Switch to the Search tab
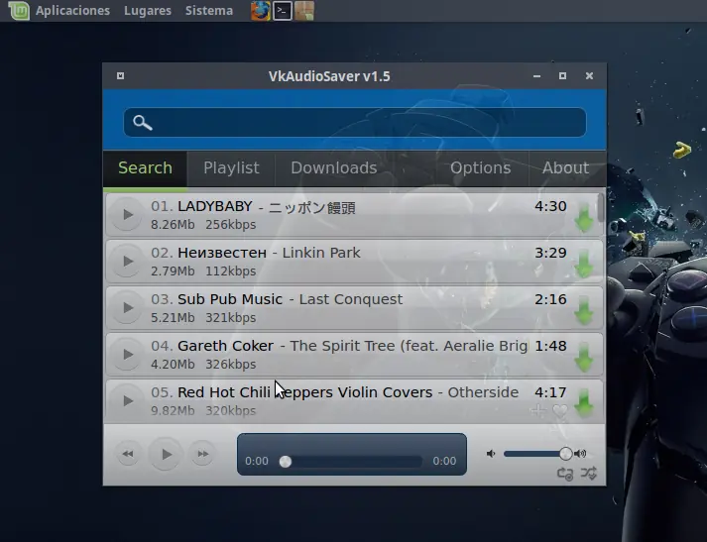The width and height of the screenshot is (707, 542). point(145,168)
